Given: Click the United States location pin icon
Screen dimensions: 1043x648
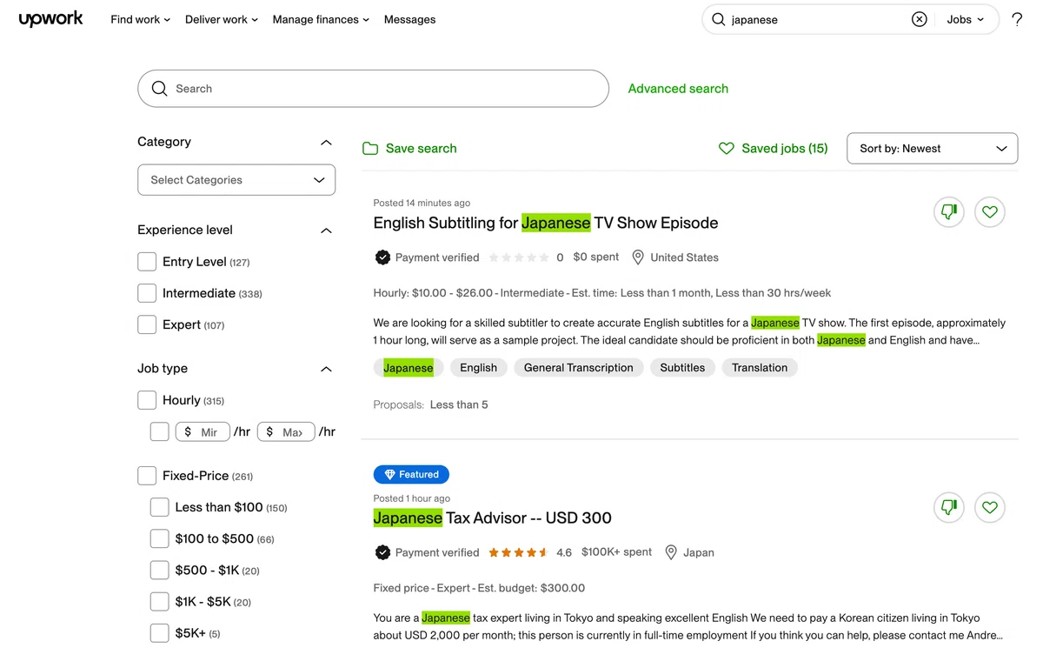Looking at the screenshot, I should [x=638, y=257].
